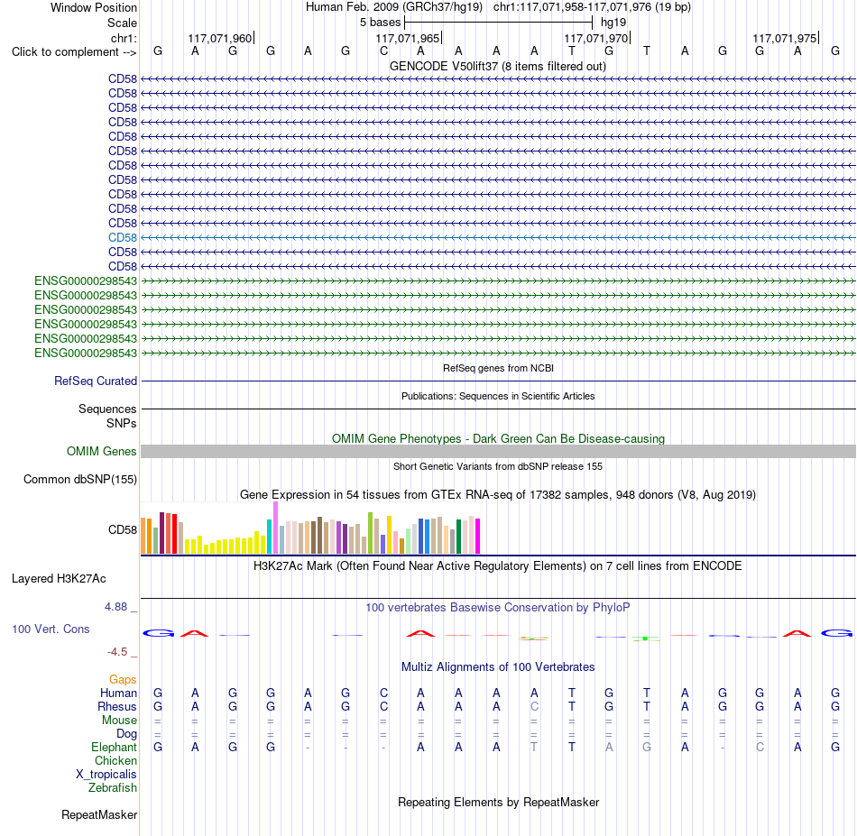857x836 pixels.
Task: Click the RefSeq Curated track label
Action: (x=96, y=381)
